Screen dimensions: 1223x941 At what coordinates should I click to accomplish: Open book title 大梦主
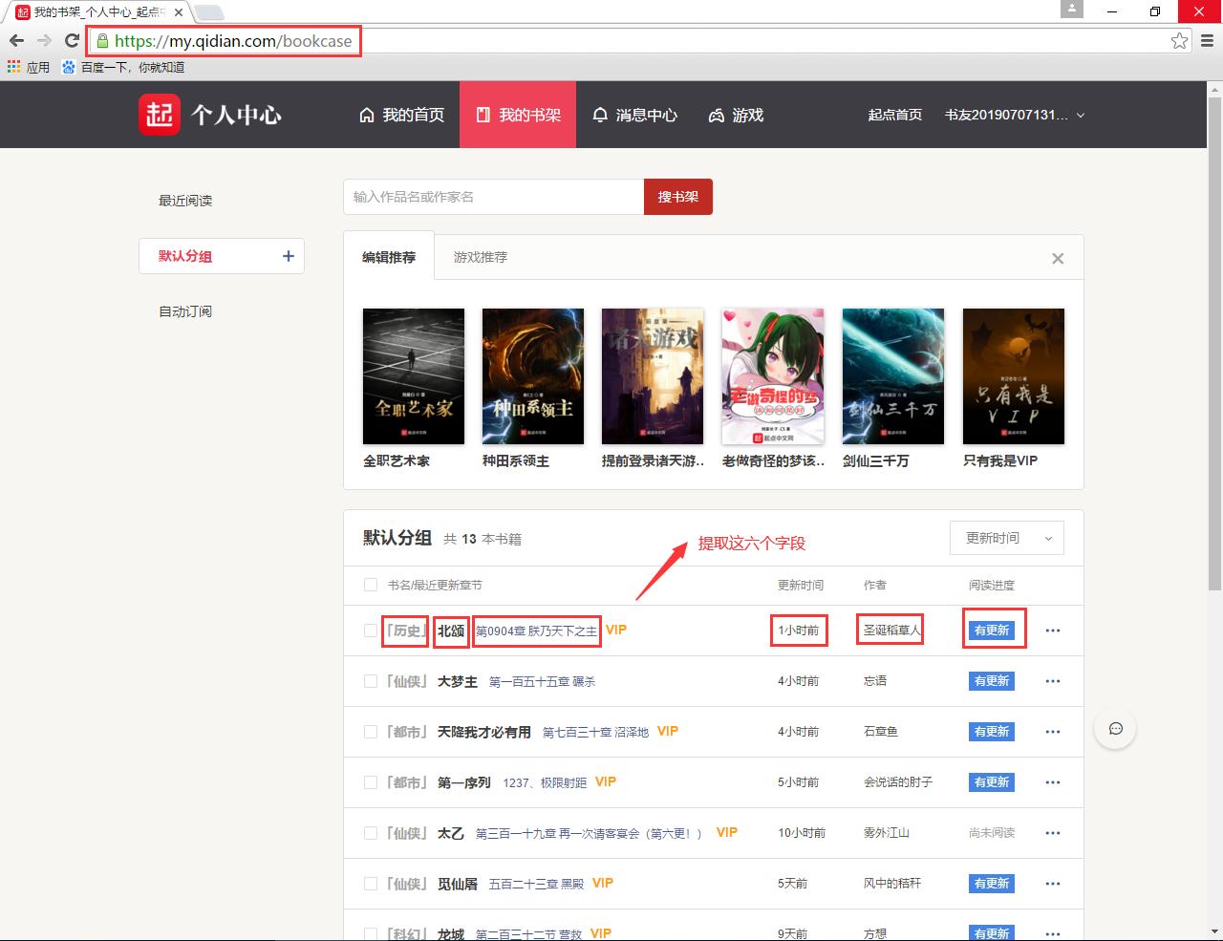pos(458,681)
